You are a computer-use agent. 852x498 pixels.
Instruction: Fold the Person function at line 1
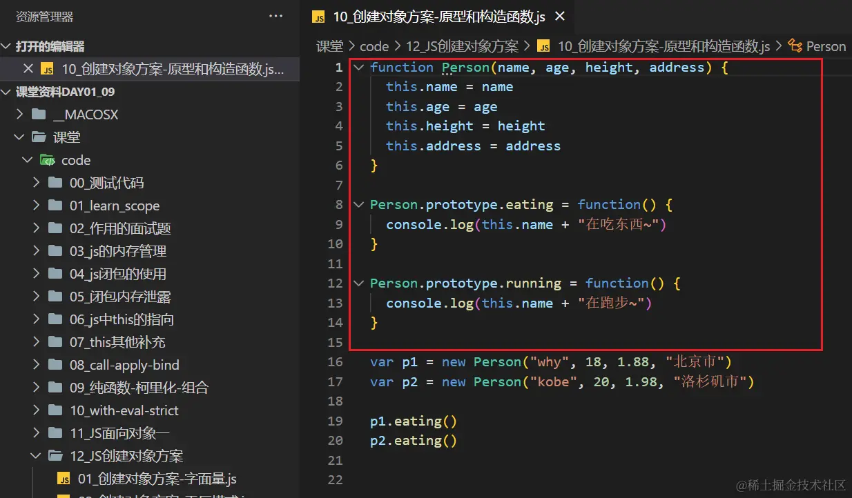click(x=358, y=68)
